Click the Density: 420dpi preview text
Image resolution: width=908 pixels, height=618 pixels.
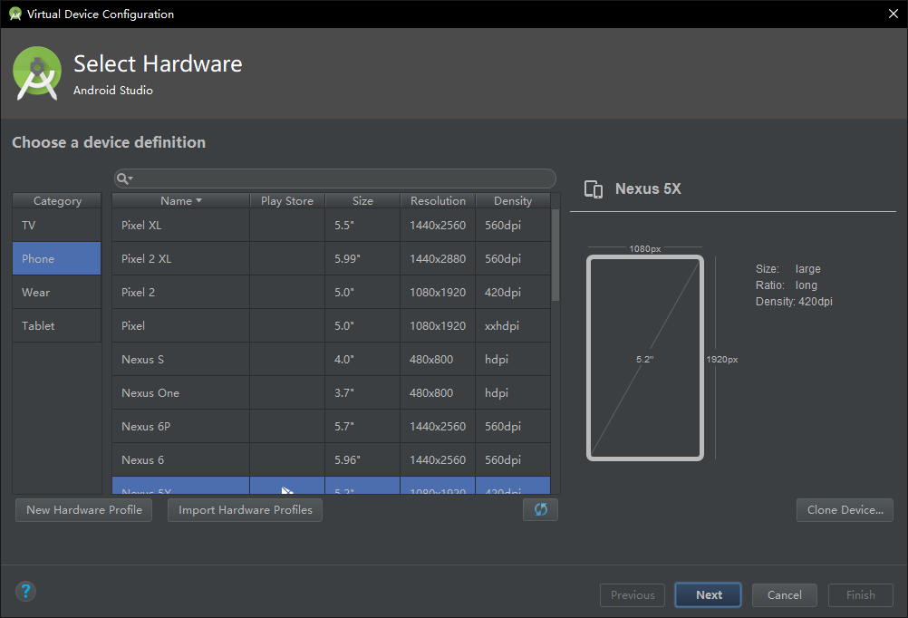(794, 302)
